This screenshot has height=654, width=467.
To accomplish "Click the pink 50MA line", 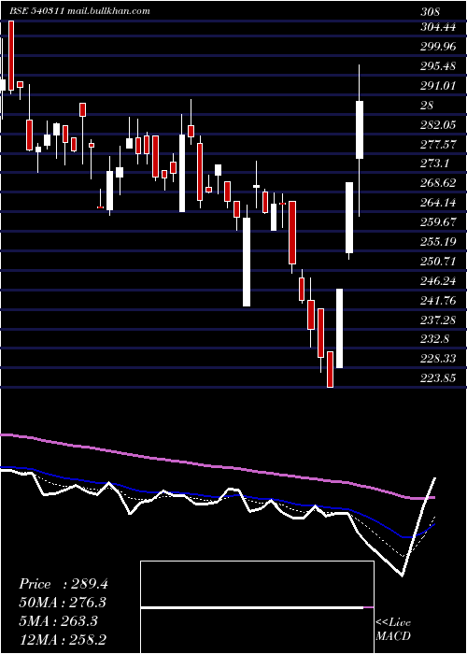I will click(217, 466).
